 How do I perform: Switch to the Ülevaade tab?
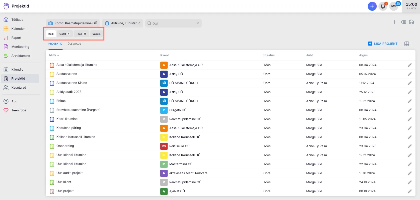[74, 44]
